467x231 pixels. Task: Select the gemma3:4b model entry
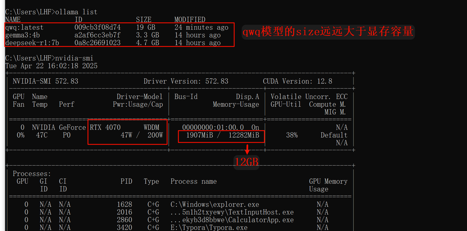[x=23, y=35]
